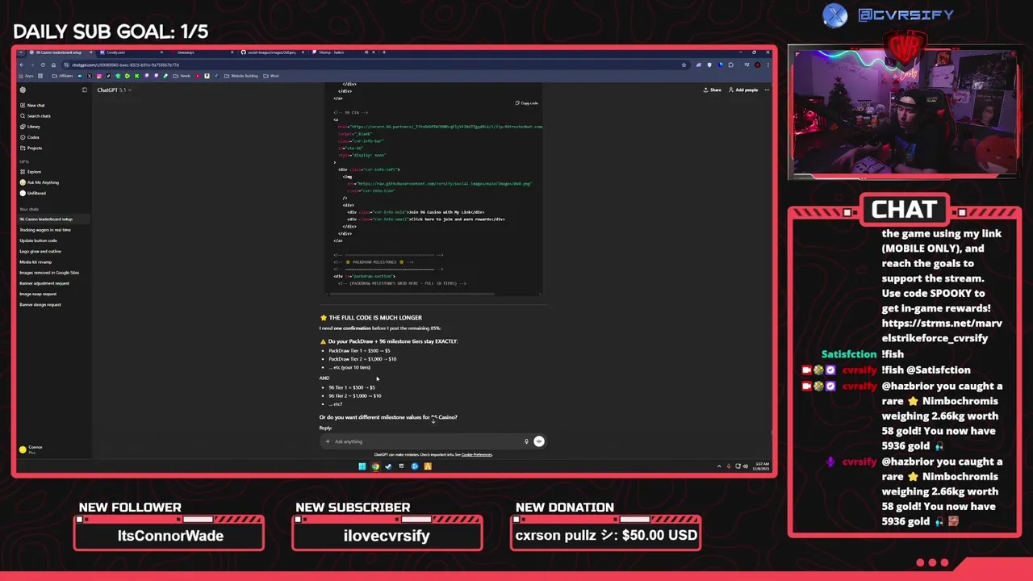Switch to the Giveaways browser tab
The image size is (1033, 581).
pos(202,52)
